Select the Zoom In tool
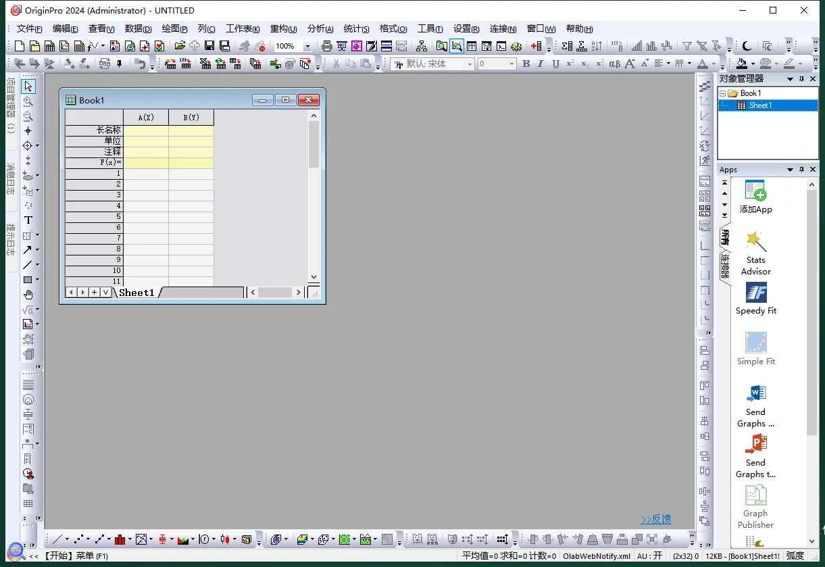 tap(28, 101)
